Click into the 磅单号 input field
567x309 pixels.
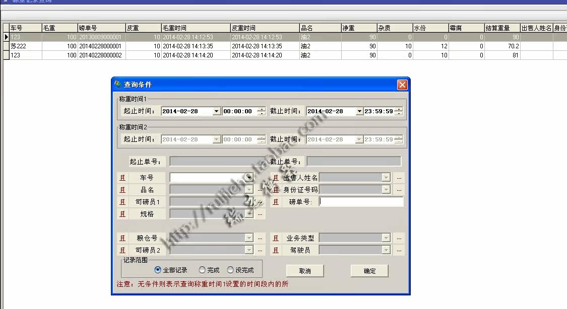coord(361,202)
